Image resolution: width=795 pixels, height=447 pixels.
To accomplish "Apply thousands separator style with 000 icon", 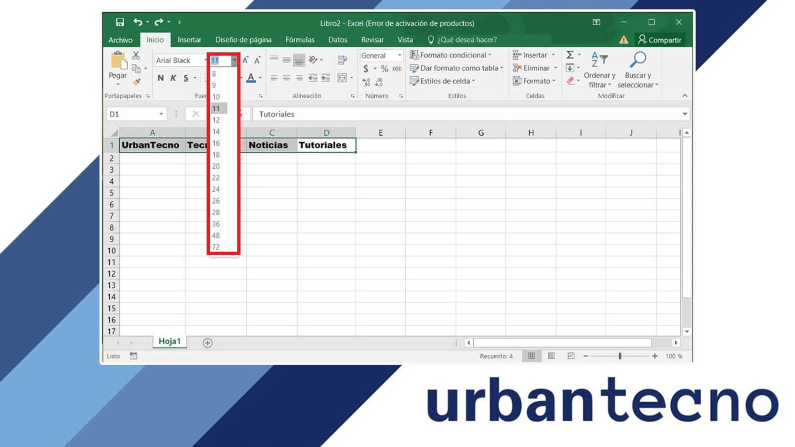I will click(397, 68).
